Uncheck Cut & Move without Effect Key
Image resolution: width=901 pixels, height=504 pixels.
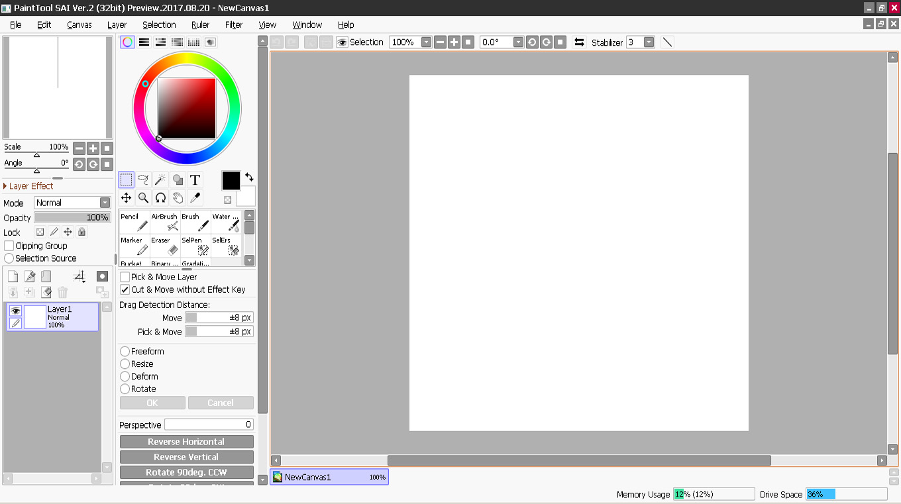125,289
